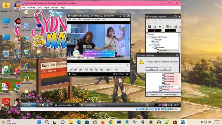
Task: Open the media player Help menu
Action: (x=103, y=19)
